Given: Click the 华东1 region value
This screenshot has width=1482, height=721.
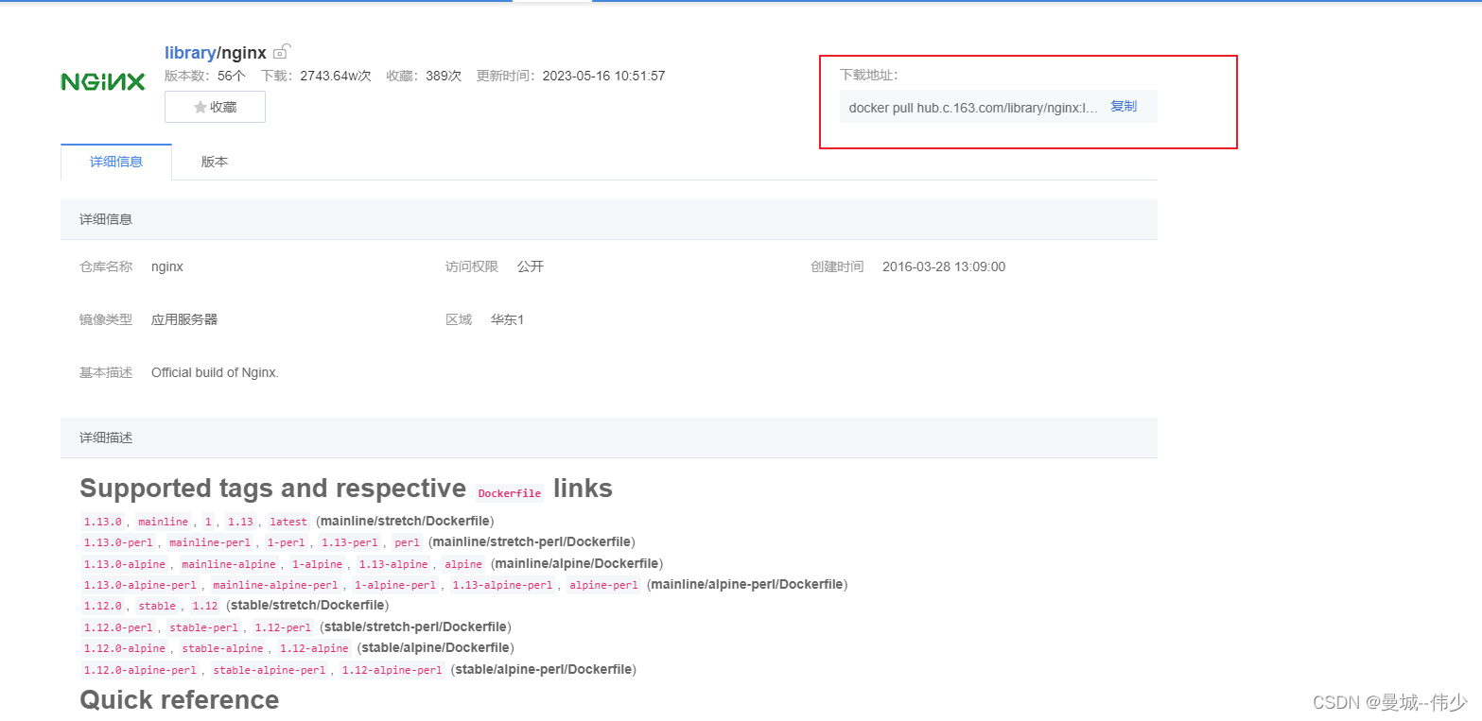Looking at the screenshot, I should 507,319.
